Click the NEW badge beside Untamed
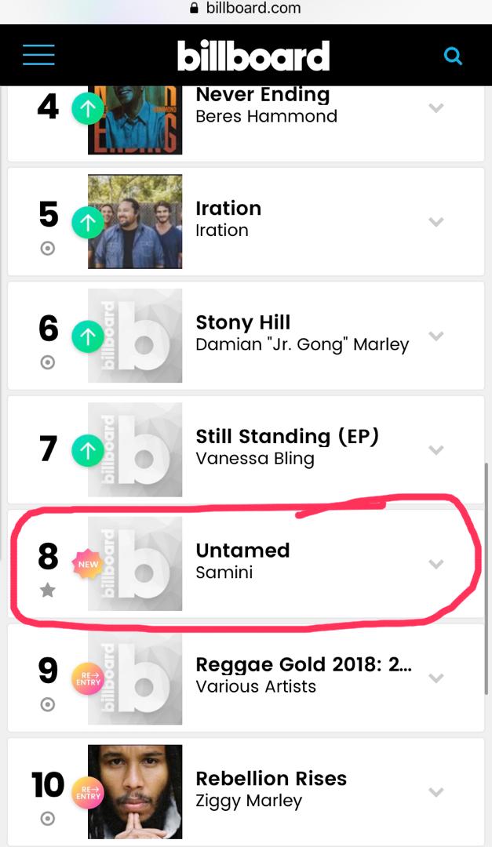Image resolution: width=492 pixels, height=847 pixels. pyautogui.click(x=88, y=564)
